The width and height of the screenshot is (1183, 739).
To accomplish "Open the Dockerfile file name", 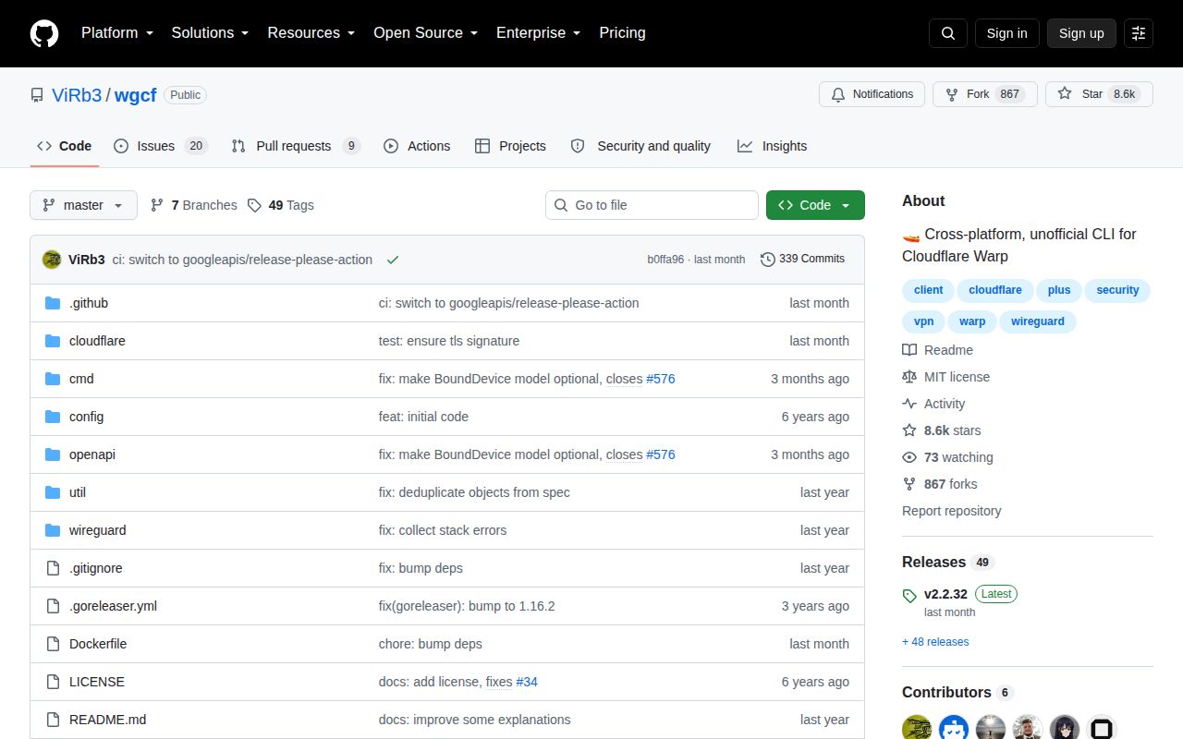I will coord(98,644).
